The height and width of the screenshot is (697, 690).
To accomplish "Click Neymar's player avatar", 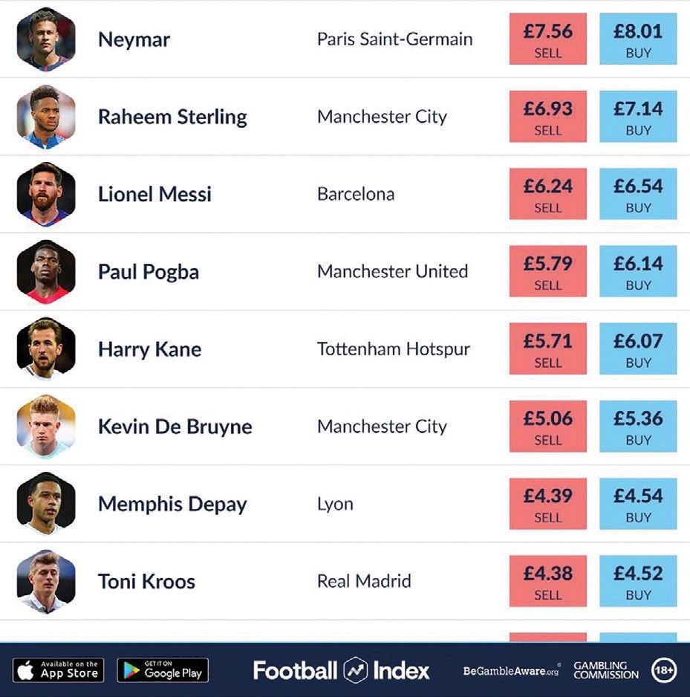I will point(46,39).
